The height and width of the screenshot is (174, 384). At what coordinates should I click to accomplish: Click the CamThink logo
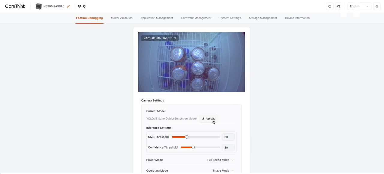pyautogui.click(x=15, y=6)
